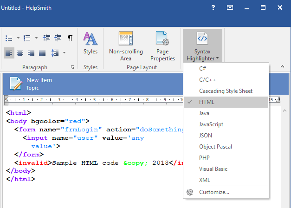Click the bulleted list icon
291x208 pixels.
[9, 38]
